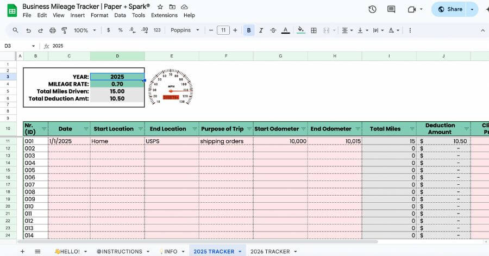The width and height of the screenshot is (489, 256).
Task: Open the Google Sheets home icon
Action: (x=12, y=11)
